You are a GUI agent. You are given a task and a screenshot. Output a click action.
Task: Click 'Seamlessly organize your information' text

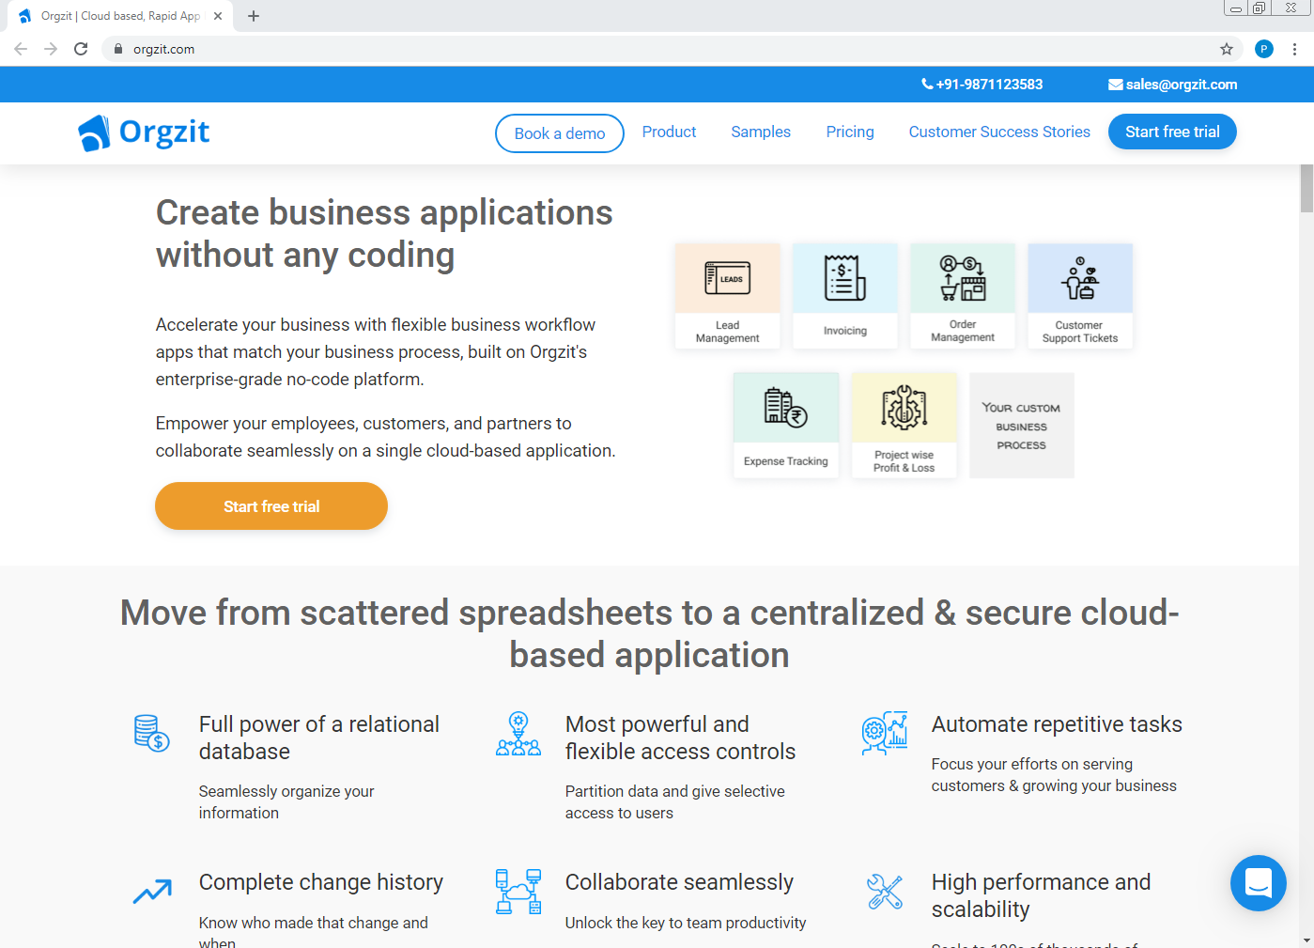coord(286,802)
